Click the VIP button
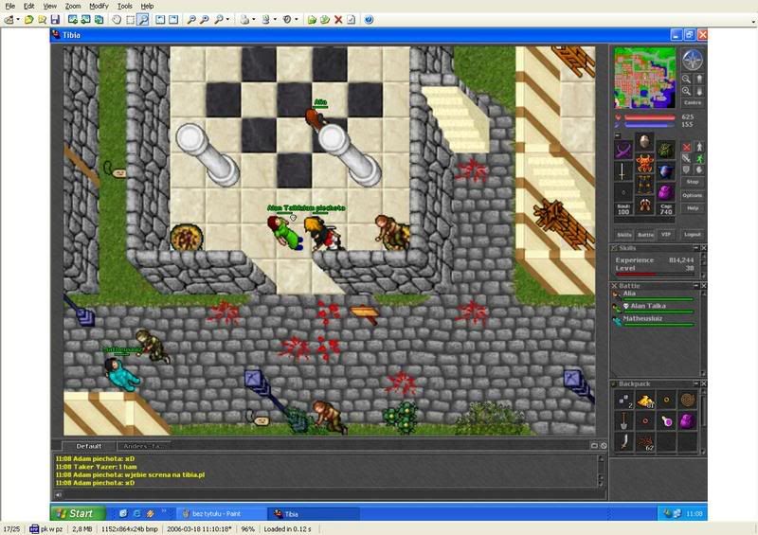Screen dimensions: 758x535 coord(666,235)
